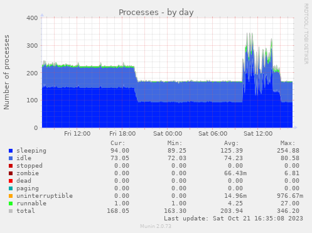
Task: Click the 'Min:' column header
Action: [x=175, y=143]
